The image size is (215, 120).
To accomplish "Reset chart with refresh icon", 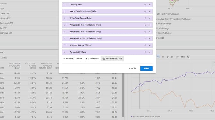I will (188, 57).
